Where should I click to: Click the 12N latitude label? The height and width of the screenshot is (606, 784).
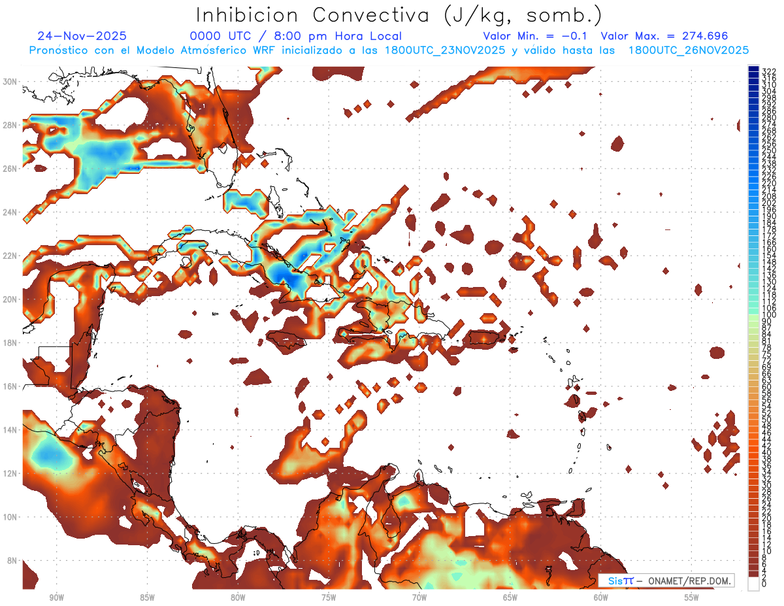(10, 473)
